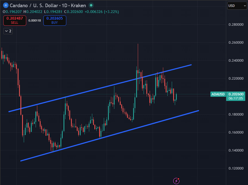Select the upper blue channel trendline
Viewport: 248px width, 185px height.
tap(100, 88)
